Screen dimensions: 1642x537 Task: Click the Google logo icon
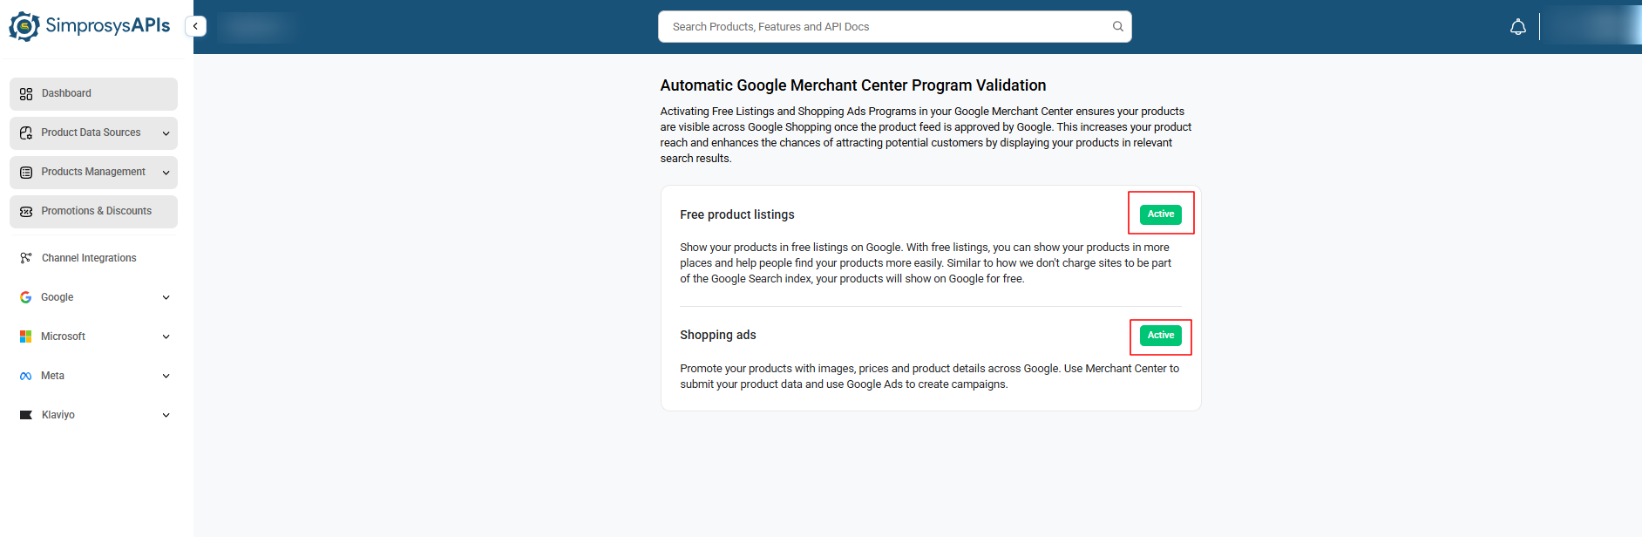[26, 297]
